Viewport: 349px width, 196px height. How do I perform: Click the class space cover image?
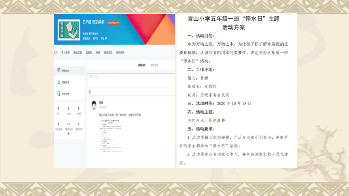[69, 30]
